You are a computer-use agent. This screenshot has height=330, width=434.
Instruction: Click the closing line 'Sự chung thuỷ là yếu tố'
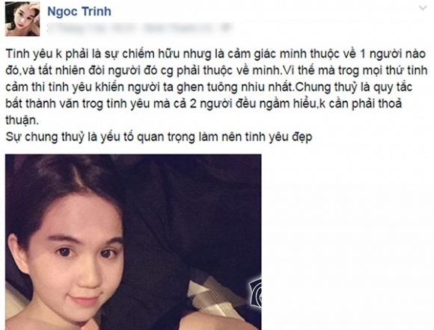click(x=159, y=137)
